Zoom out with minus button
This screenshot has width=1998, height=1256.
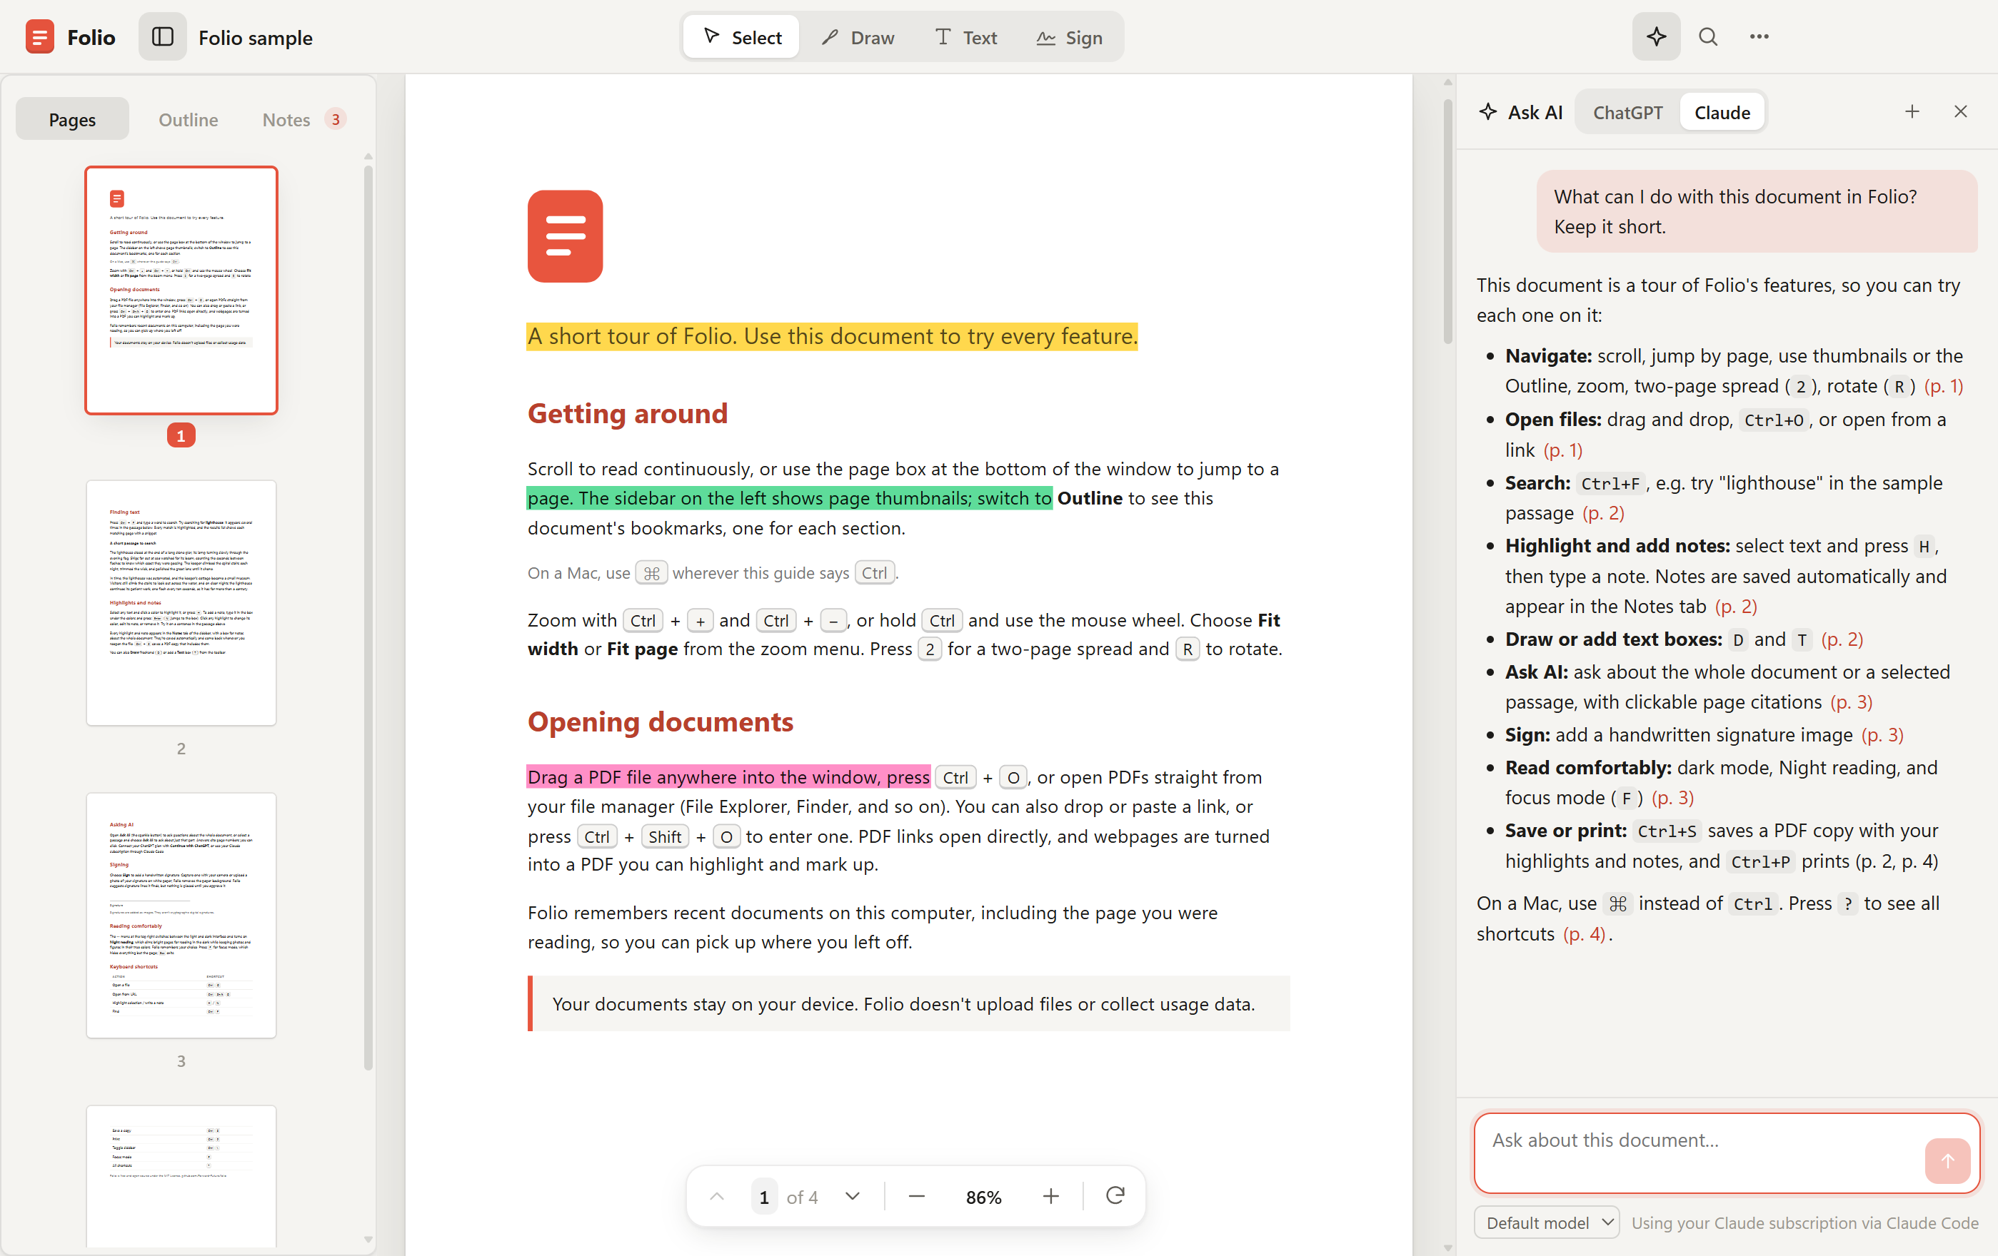point(916,1196)
